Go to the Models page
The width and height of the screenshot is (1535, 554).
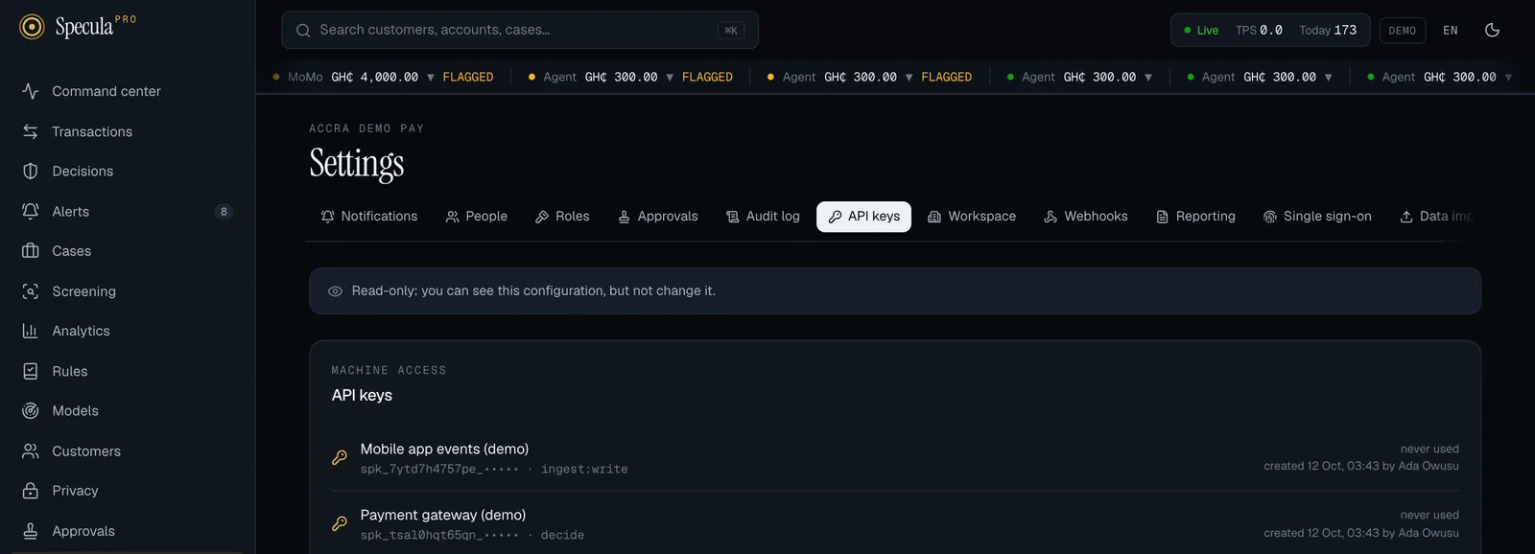128,410
